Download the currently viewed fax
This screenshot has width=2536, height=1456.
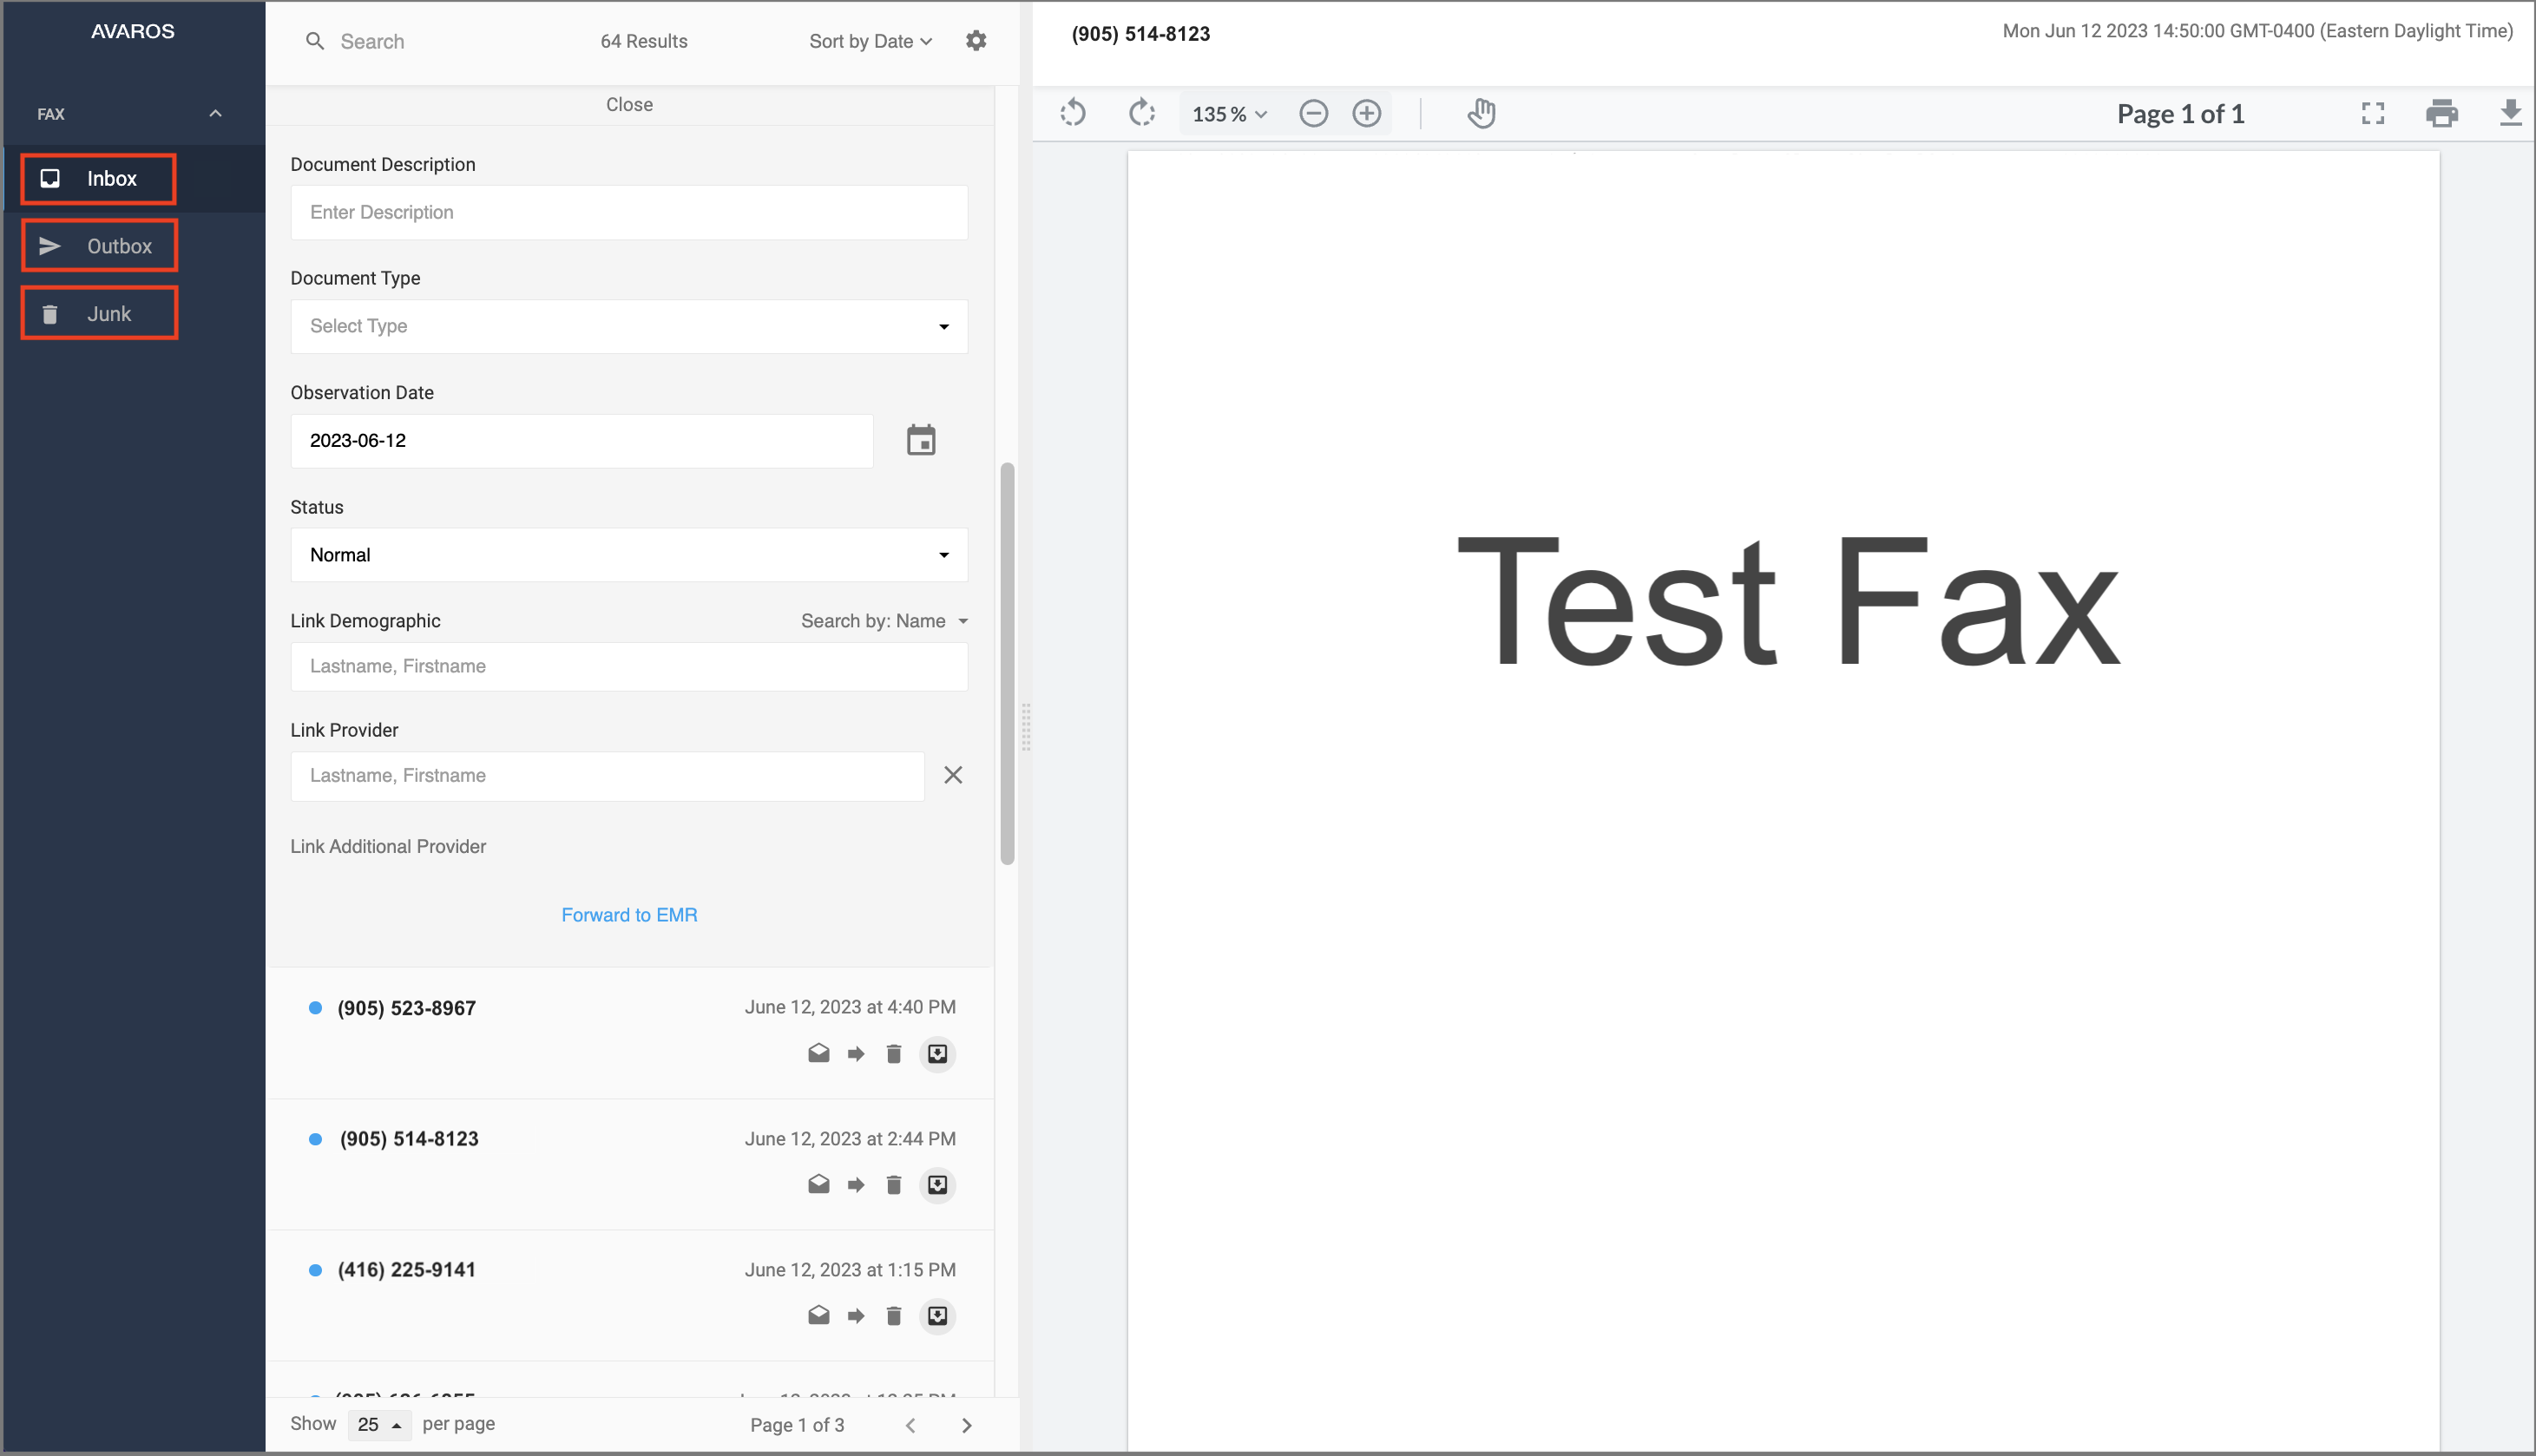click(2511, 113)
